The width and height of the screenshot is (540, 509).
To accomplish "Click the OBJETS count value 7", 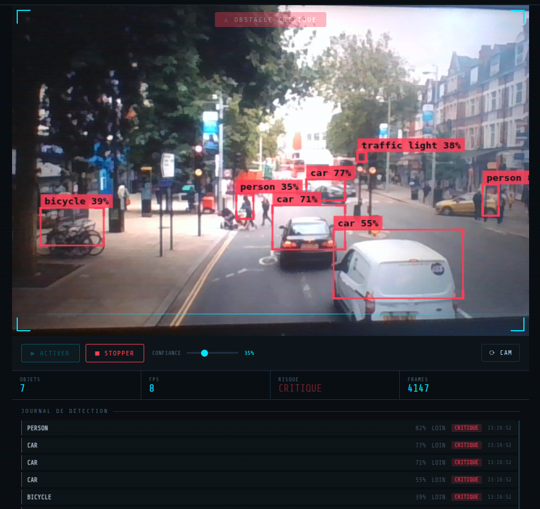I will (22, 388).
